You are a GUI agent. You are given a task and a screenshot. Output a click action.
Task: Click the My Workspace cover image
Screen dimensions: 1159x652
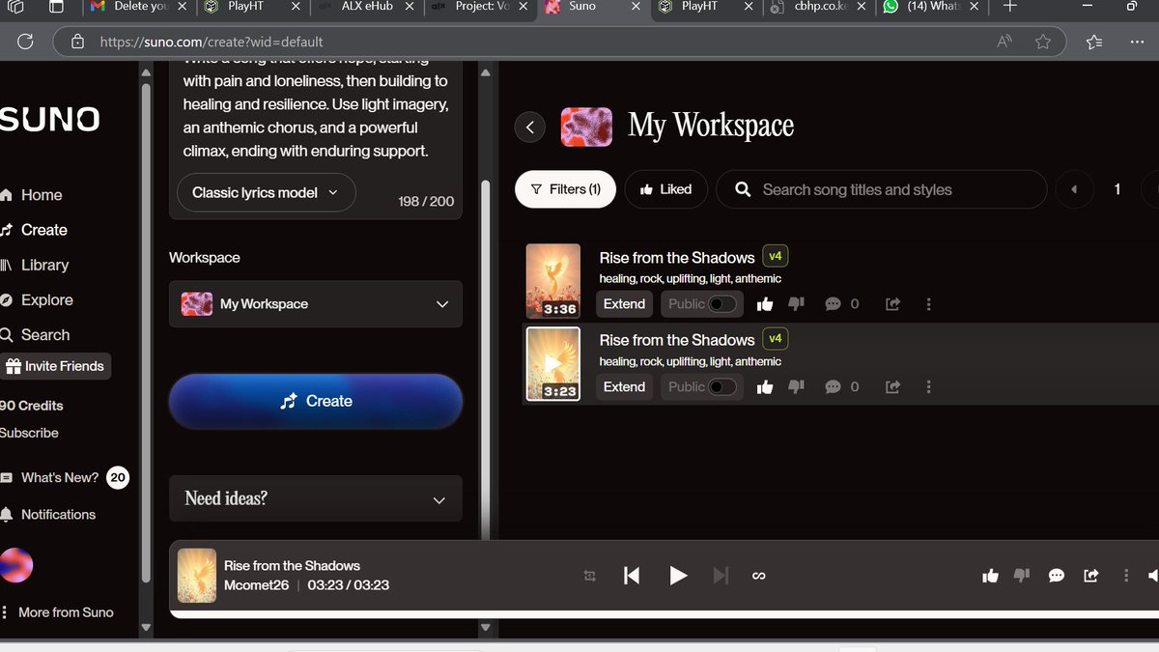pyautogui.click(x=586, y=127)
